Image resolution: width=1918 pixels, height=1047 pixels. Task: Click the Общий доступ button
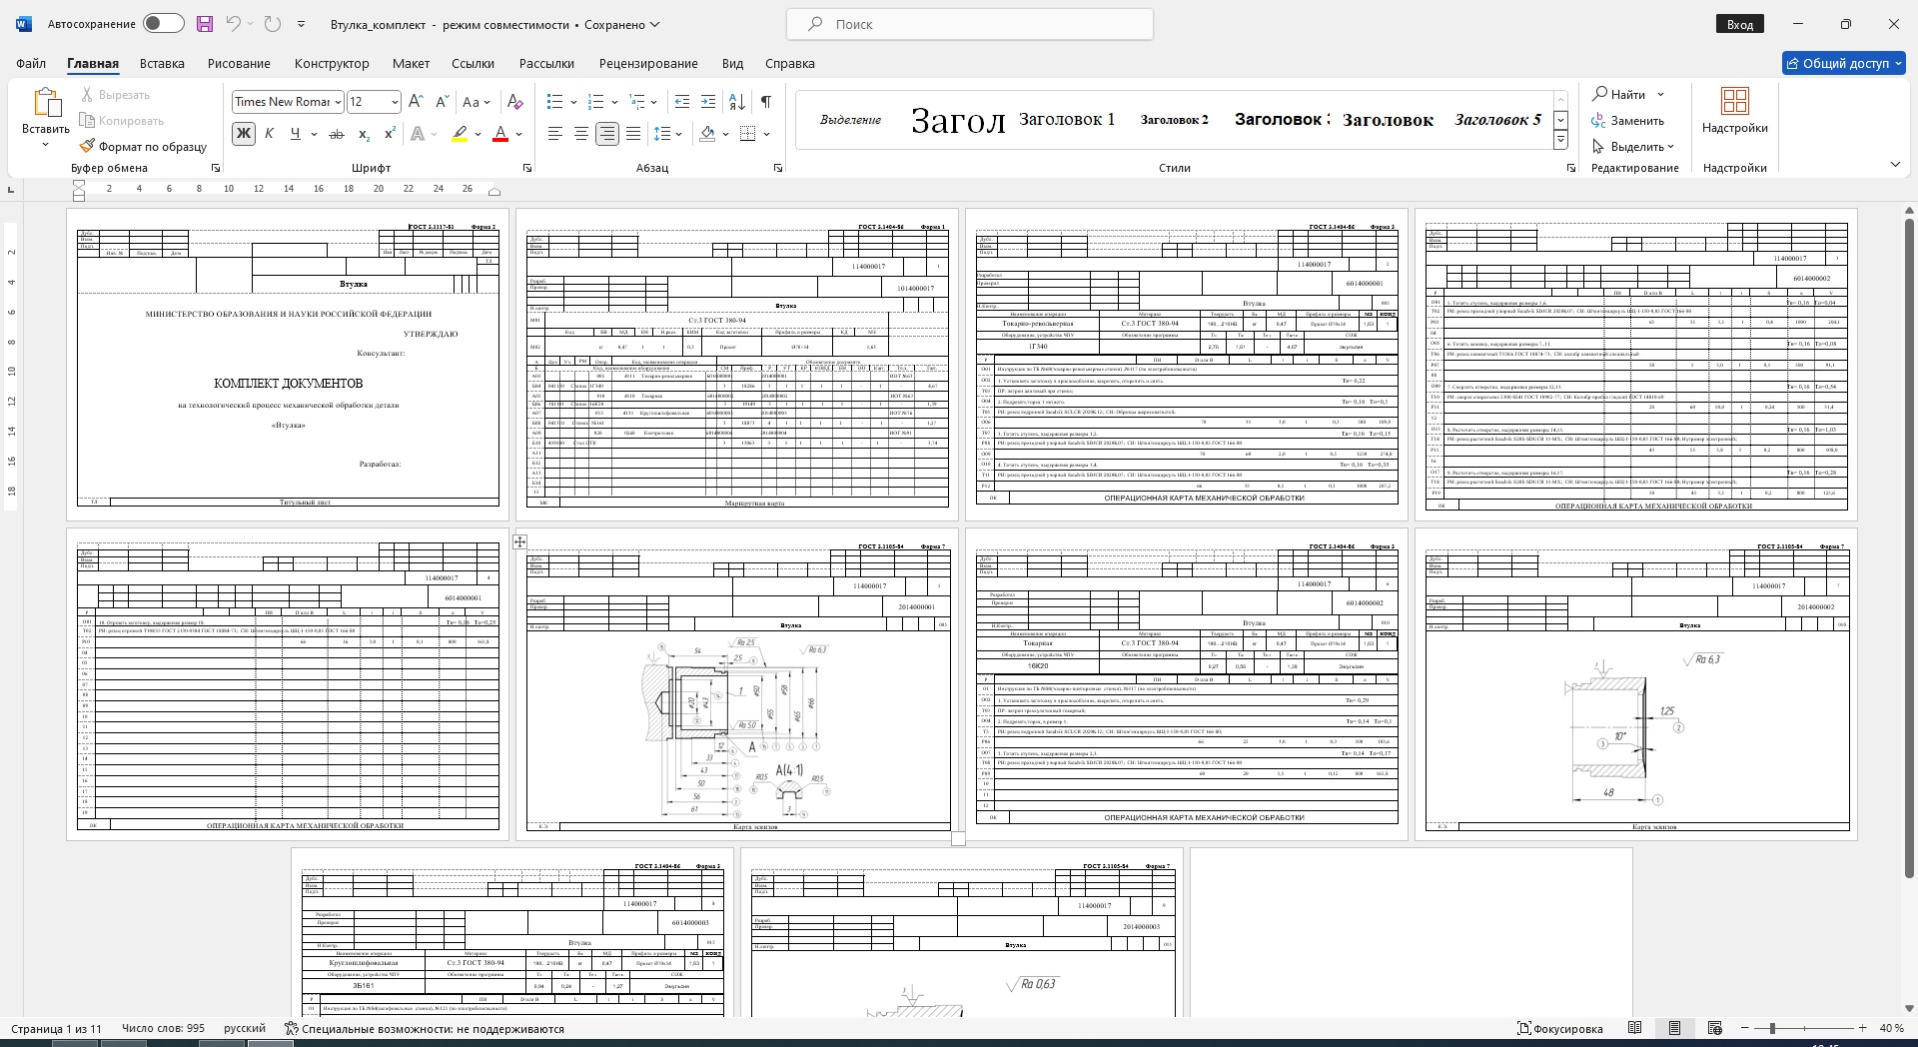click(1843, 63)
